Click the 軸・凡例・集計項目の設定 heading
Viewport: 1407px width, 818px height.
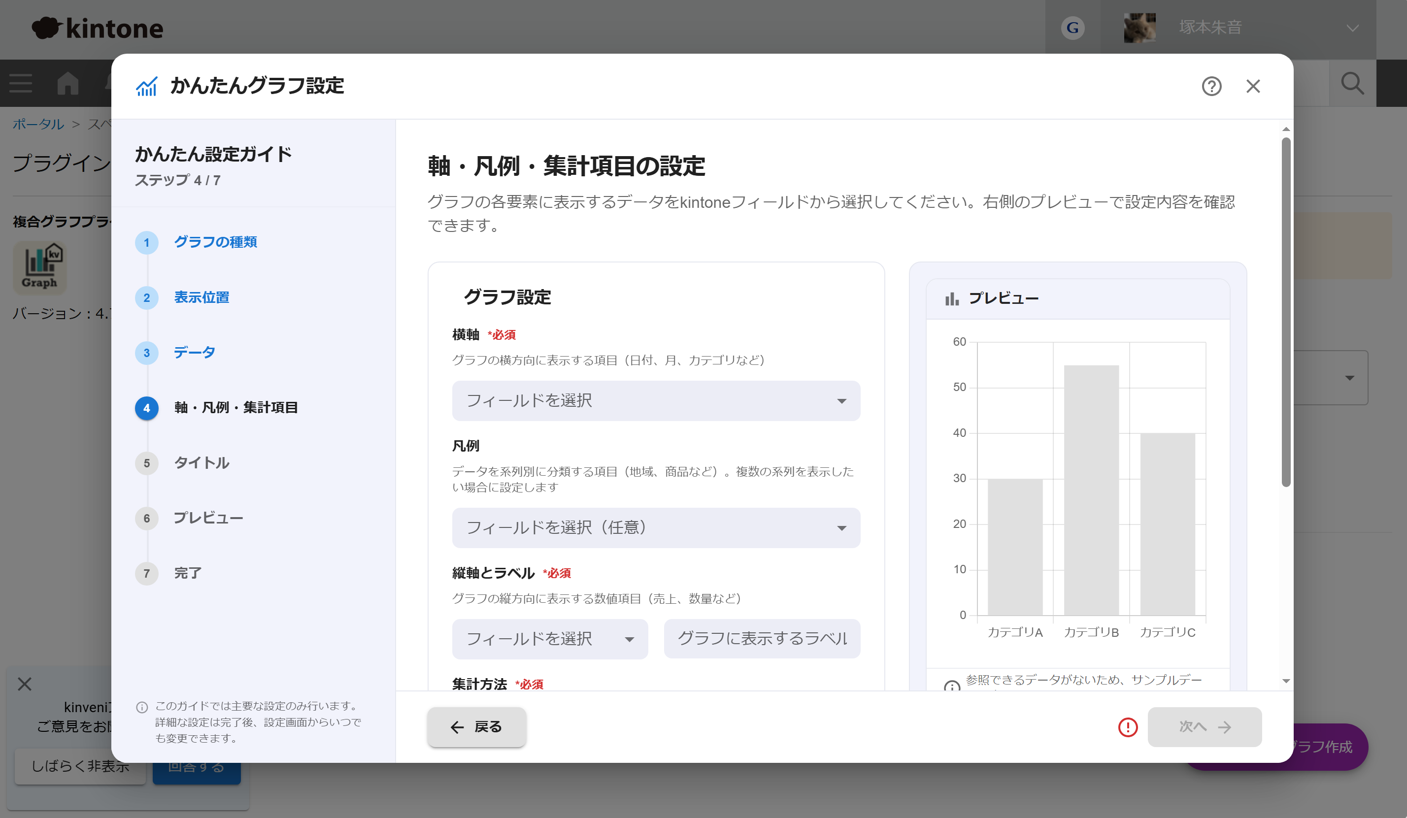pos(566,166)
